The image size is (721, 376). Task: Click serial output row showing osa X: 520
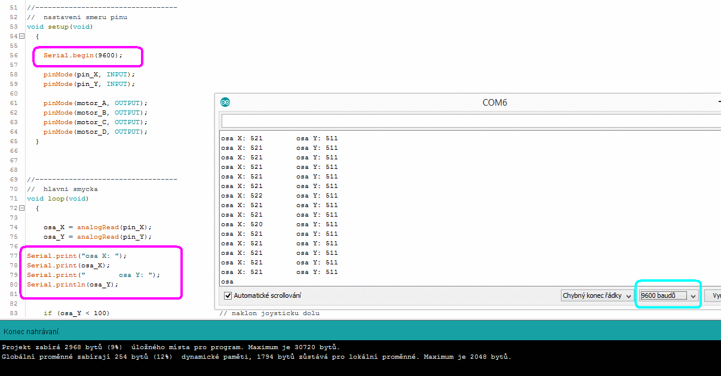279,224
